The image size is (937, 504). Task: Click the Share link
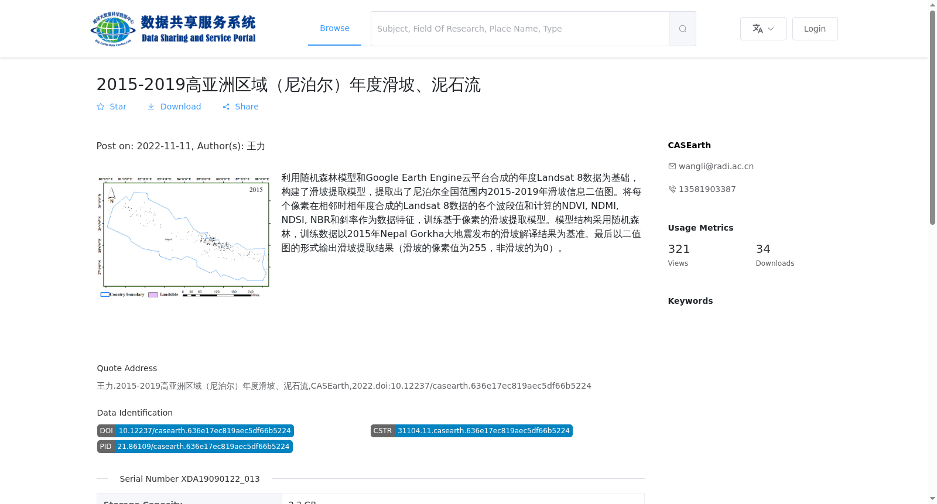click(240, 107)
